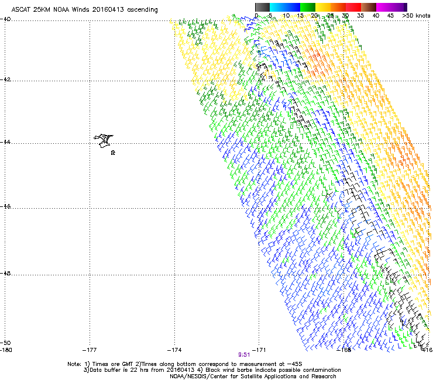The height and width of the screenshot is (380, 433).
Task: Click the '10' label on the legend
Action: point(286,16)
